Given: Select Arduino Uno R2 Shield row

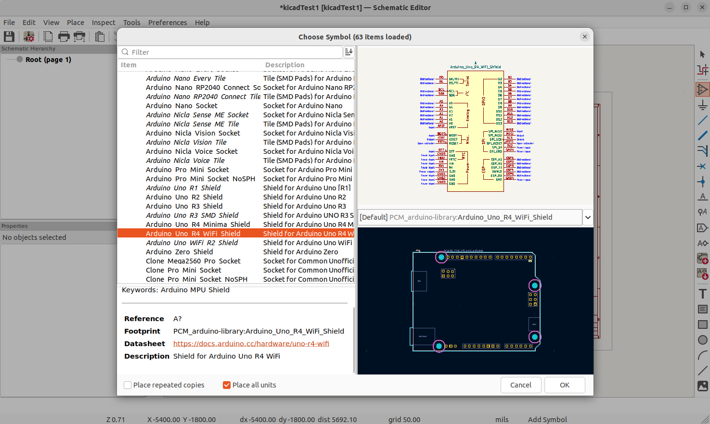Looking at the screenshot, I should (236, 197).
